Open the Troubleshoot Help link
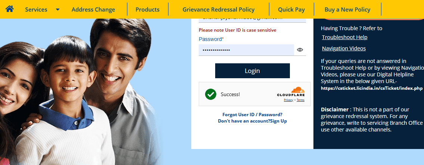This screenshot has width=424, height=165. pos(344,37)
